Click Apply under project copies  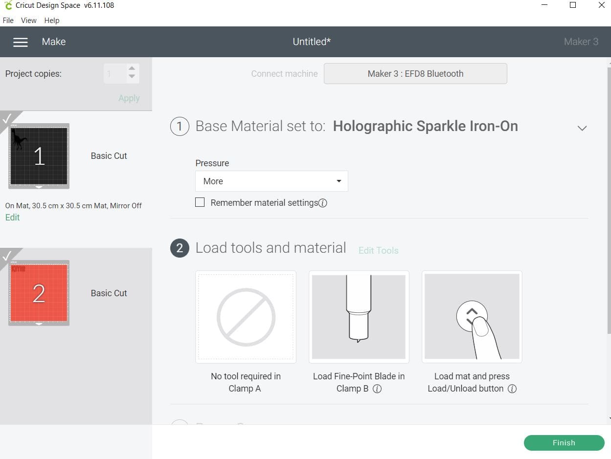(x=129, y=98)
